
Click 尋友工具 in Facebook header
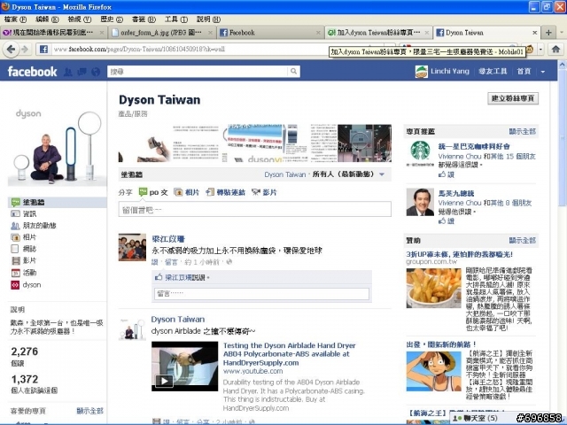point(493,72)
